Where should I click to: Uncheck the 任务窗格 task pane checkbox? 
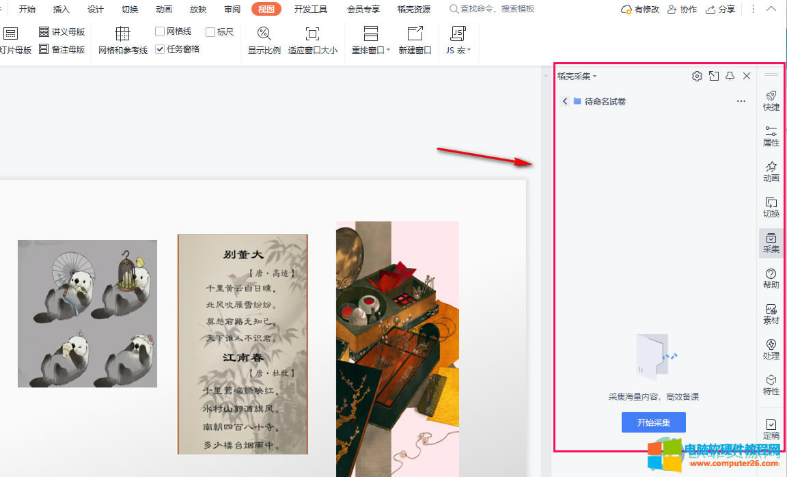(x=159, y=49)
